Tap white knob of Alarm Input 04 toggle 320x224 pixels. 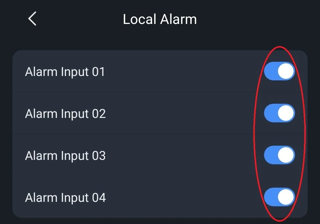pos(286,197)
